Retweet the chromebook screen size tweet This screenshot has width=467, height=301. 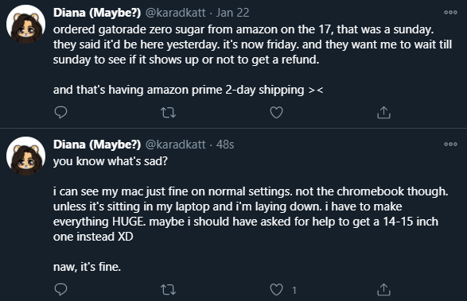pos(169,289)
